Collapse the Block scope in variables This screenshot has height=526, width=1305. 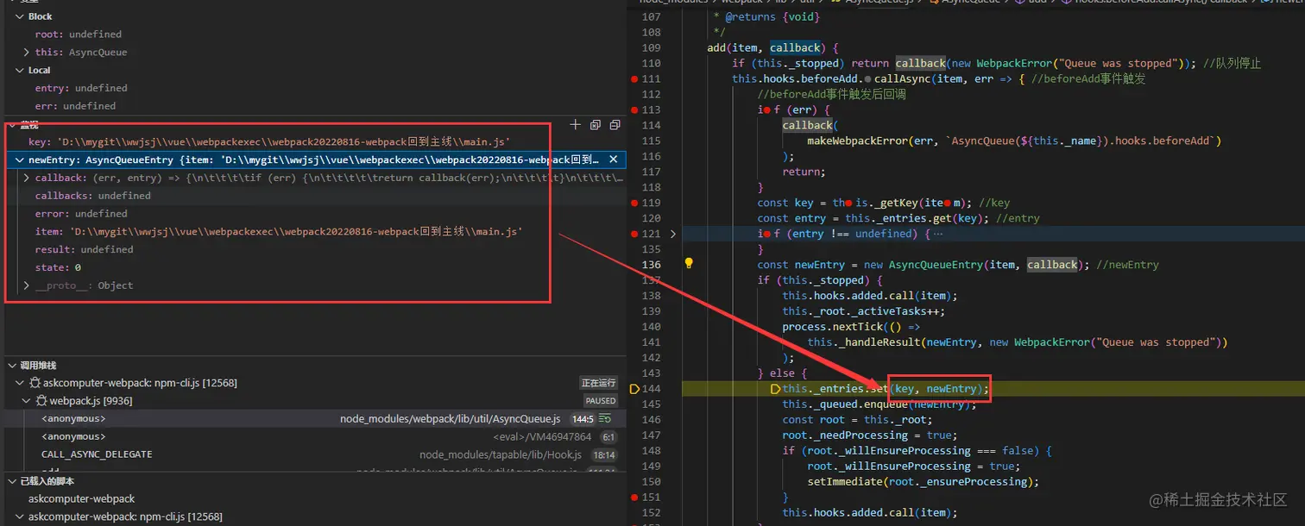tap(20, 16)
